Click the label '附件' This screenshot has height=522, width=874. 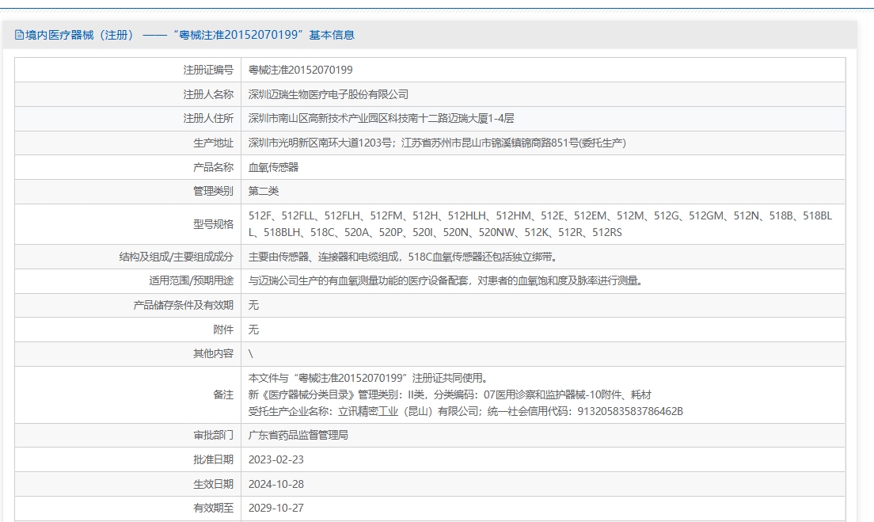(x=223, y=330)
